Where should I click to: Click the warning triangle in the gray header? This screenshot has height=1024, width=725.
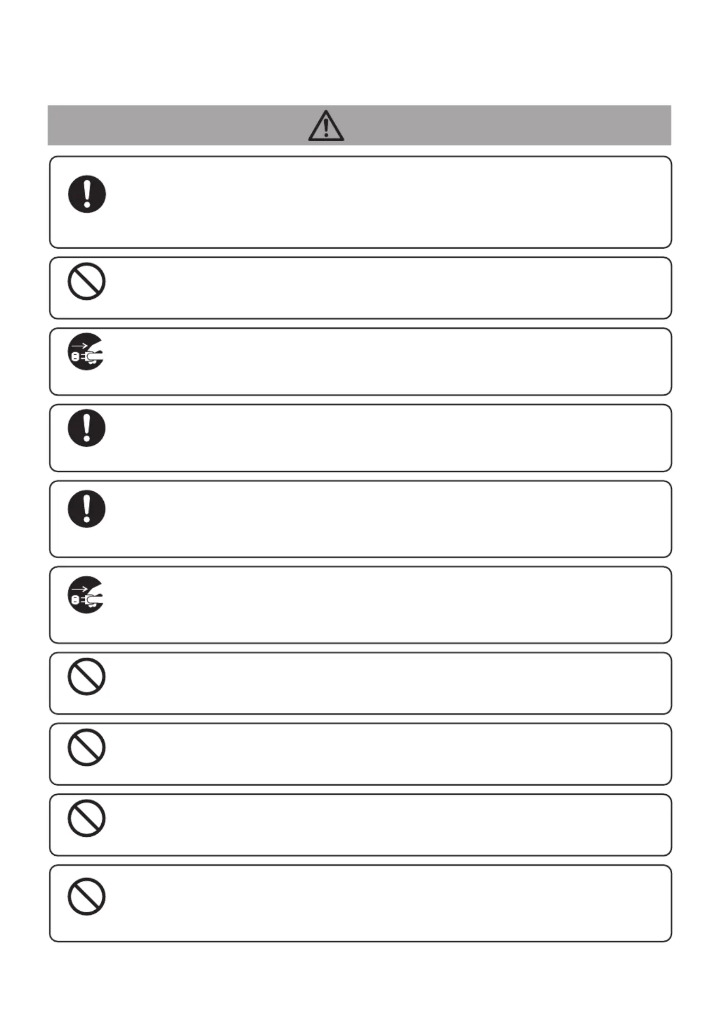[x=326, y=125]
